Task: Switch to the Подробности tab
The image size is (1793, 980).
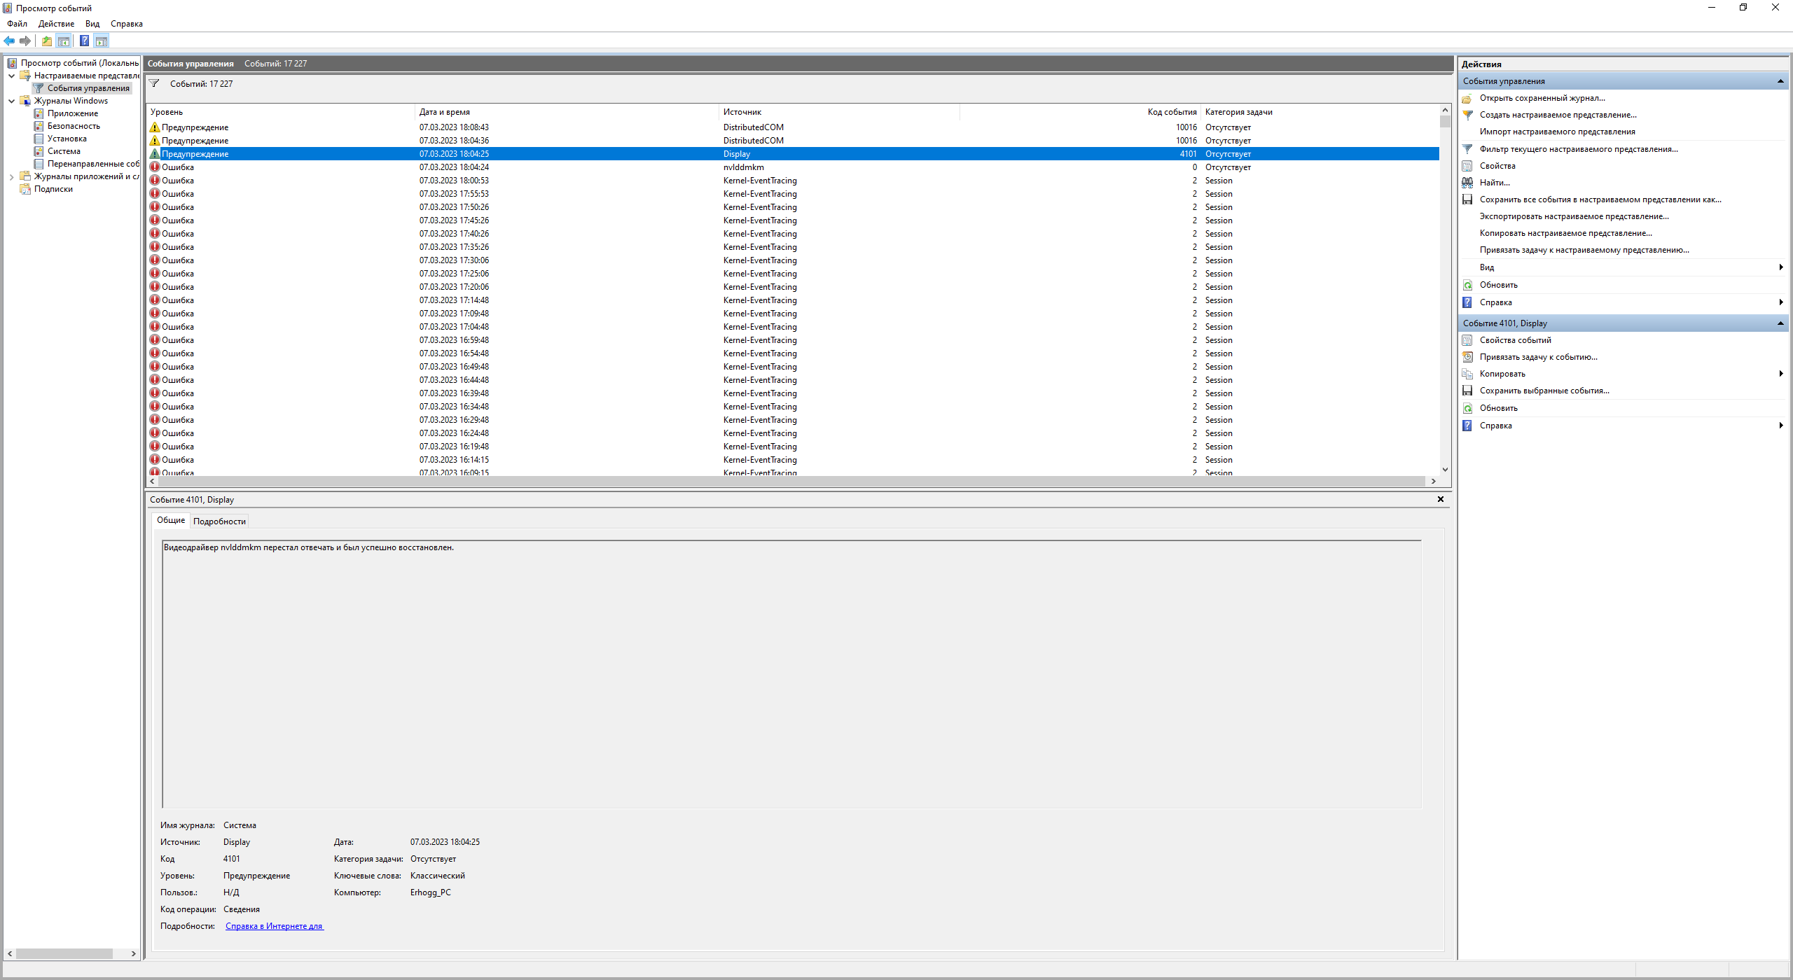Action: point(219,521)
